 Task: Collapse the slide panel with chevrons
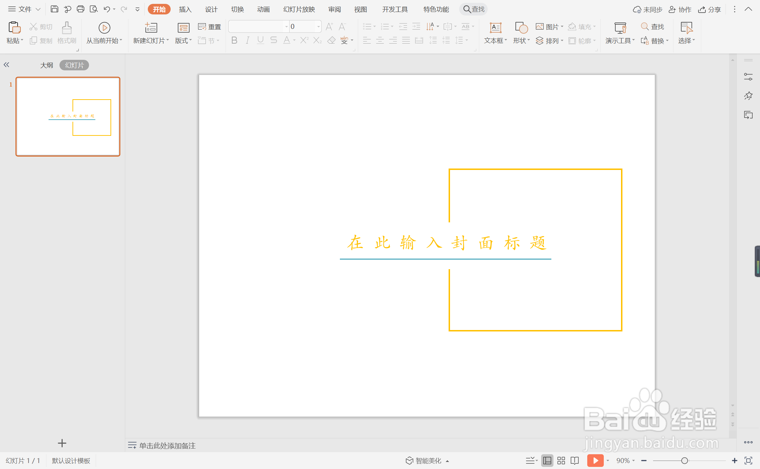(6, 65)
